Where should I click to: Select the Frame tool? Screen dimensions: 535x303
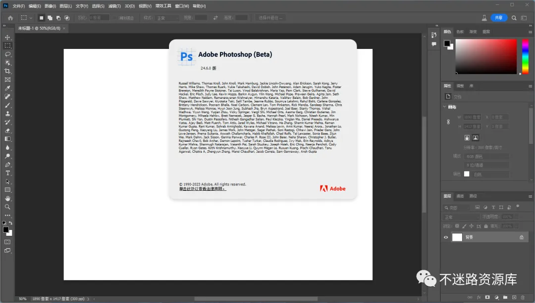[7, 80]
